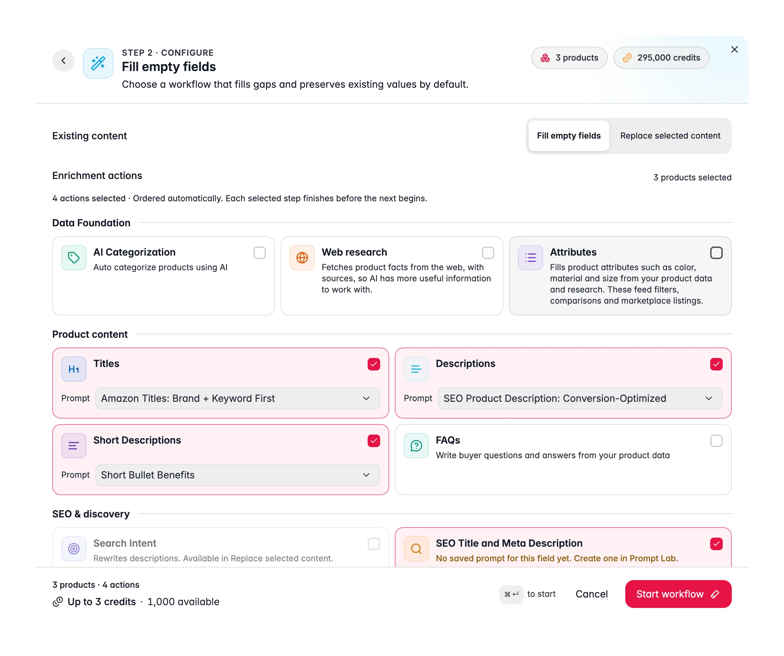
Task: Click the Short Descriptions card heading
Action: (137, 440)
